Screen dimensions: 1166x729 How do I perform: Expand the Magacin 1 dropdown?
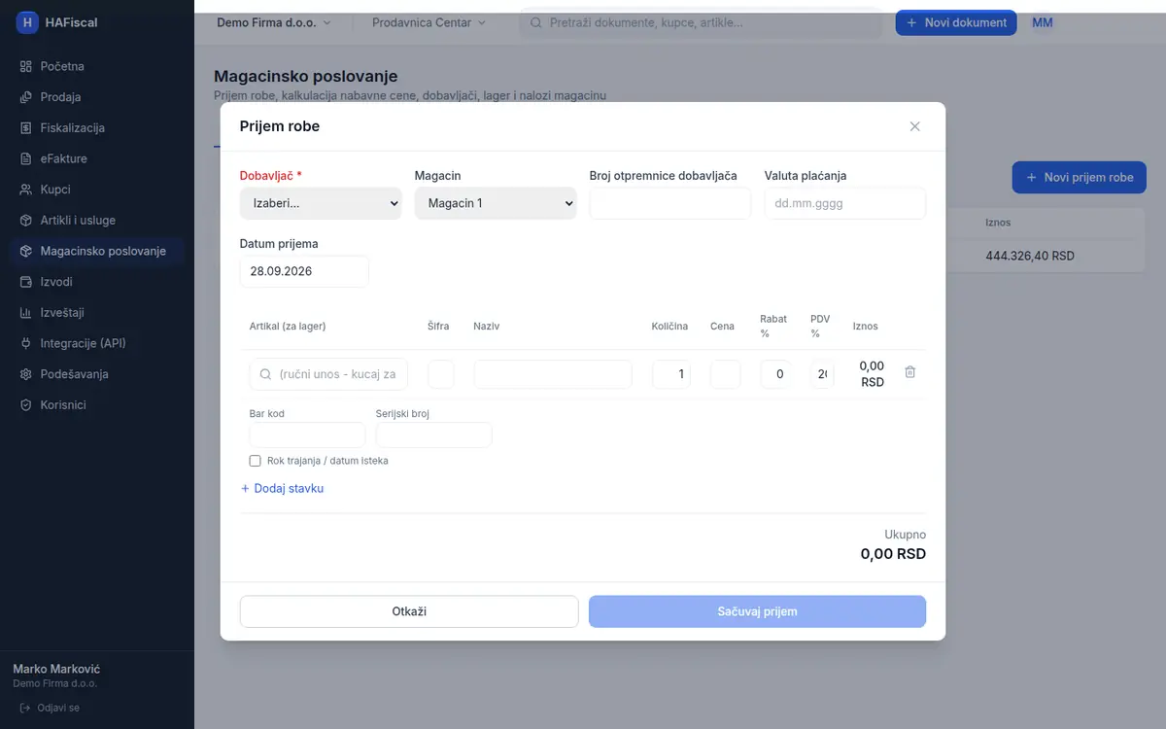496,203
